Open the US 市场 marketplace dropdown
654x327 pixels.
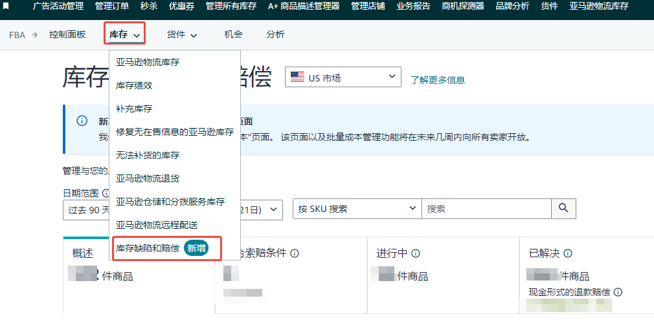[x=343, y=78]
